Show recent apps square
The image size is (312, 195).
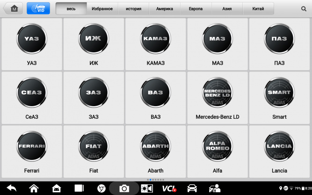point(79,188)
